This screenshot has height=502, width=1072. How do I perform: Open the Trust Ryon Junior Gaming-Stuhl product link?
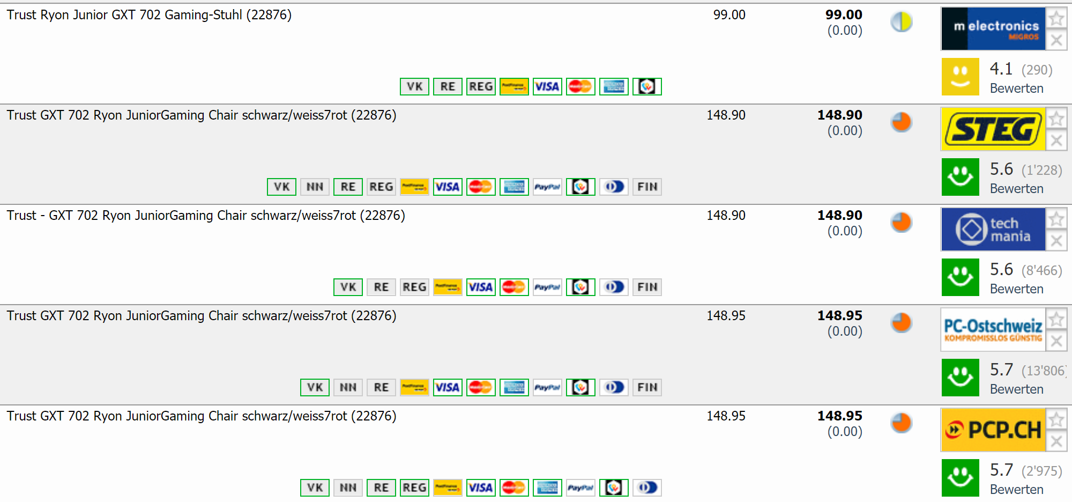[149, 15]
